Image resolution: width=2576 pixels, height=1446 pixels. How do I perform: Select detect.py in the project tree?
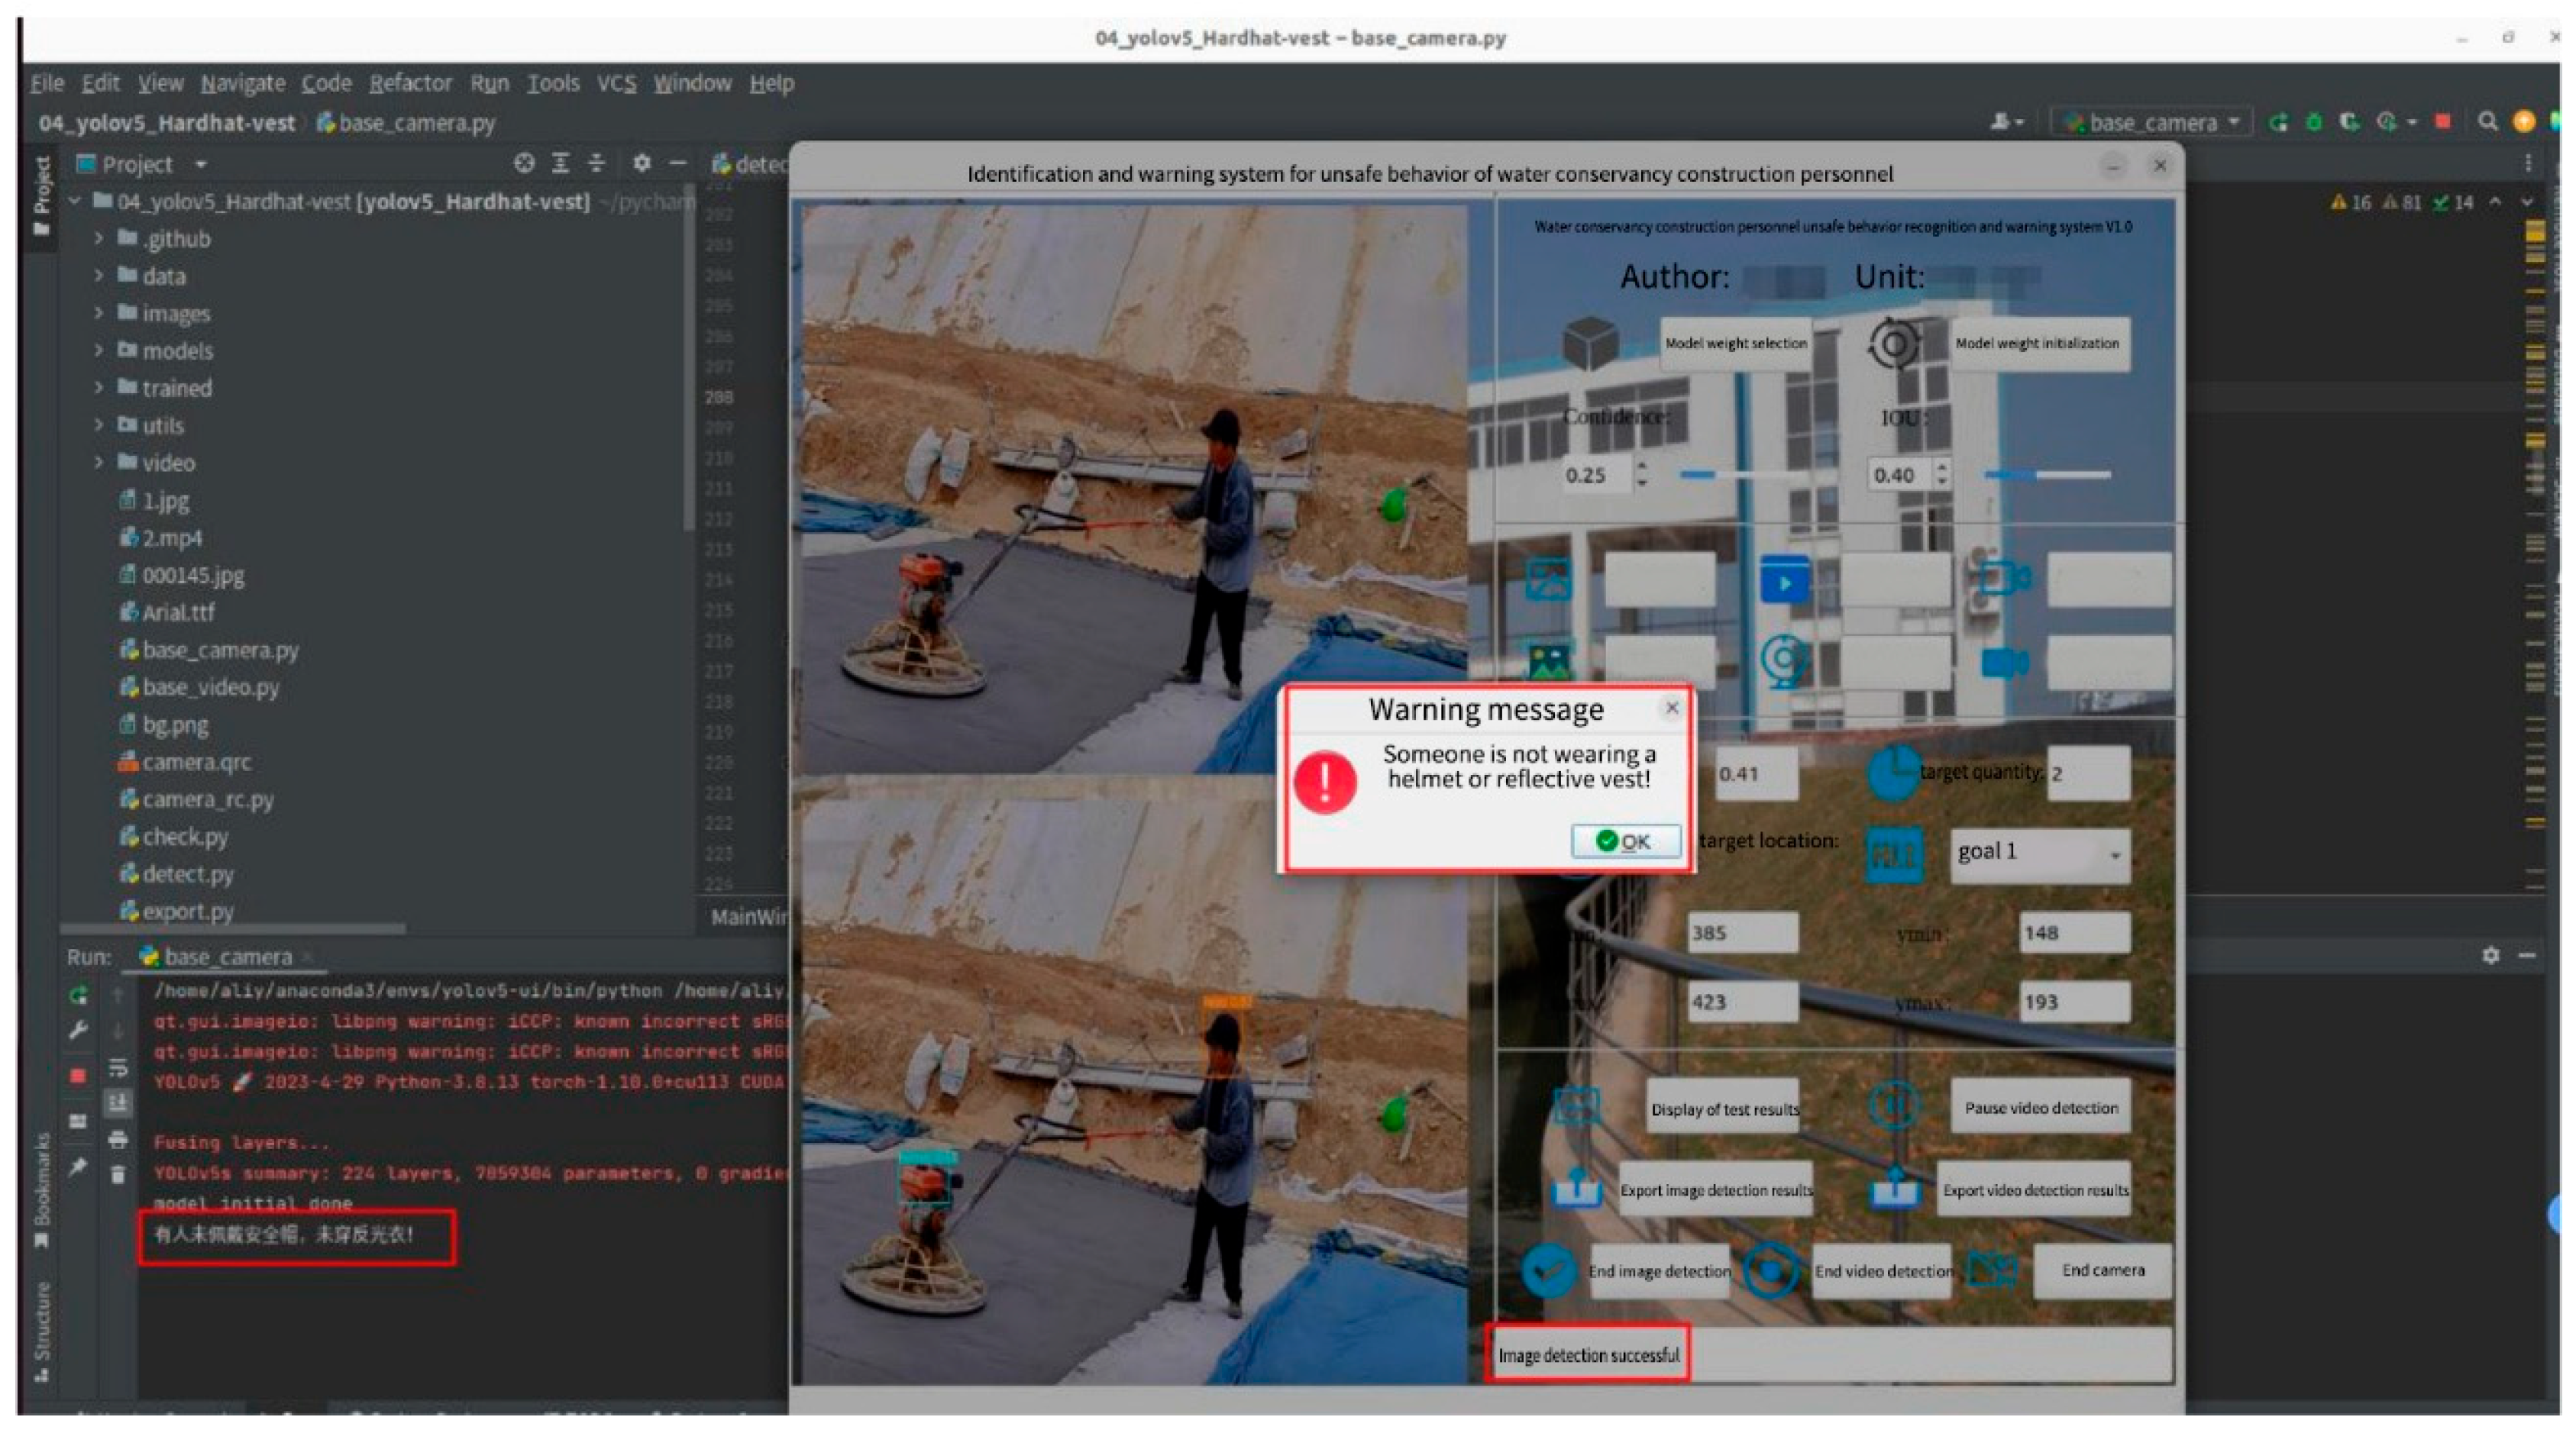pyautogui.click(x=188, y=874)
